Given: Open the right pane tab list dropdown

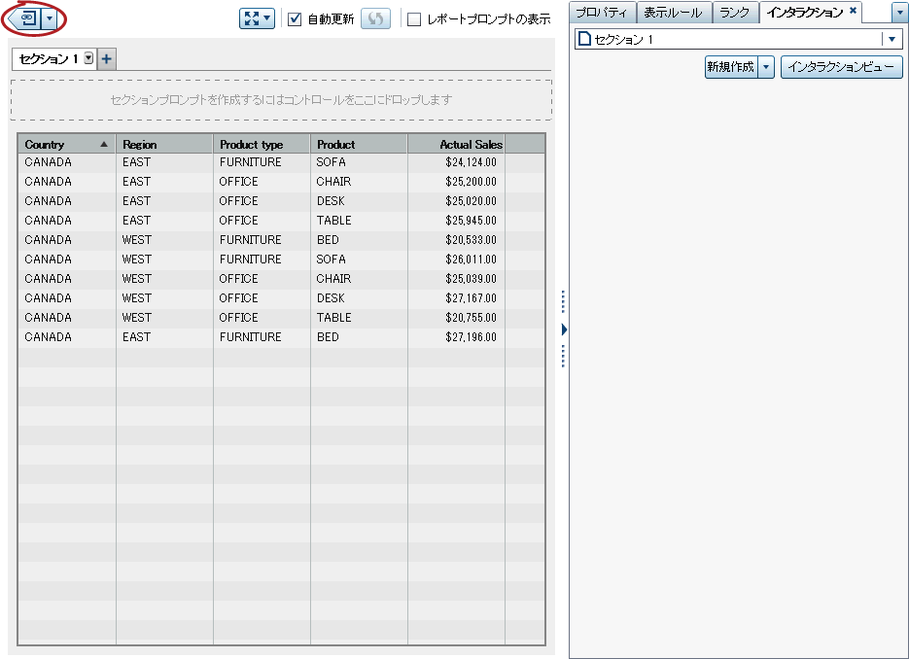Looking at the screenshot, I should click(x=899, y=13).
